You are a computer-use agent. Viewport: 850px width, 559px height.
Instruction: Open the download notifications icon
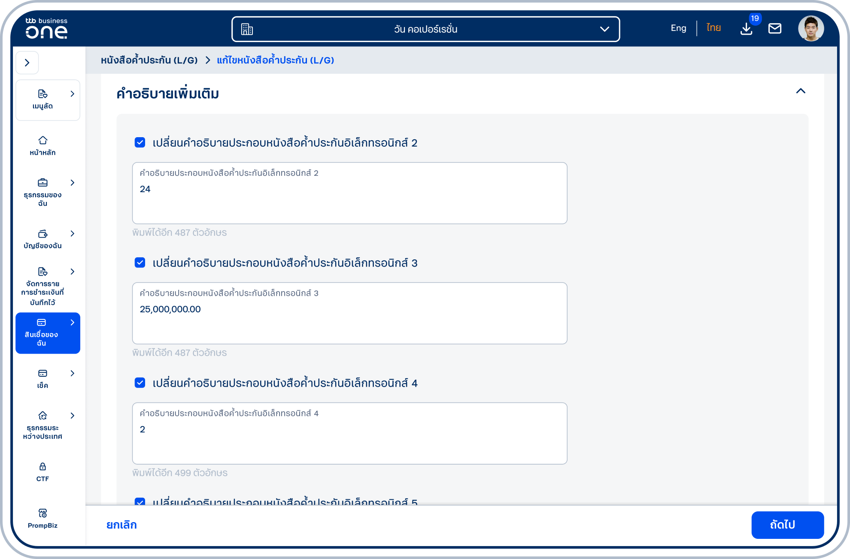[747, 29]
